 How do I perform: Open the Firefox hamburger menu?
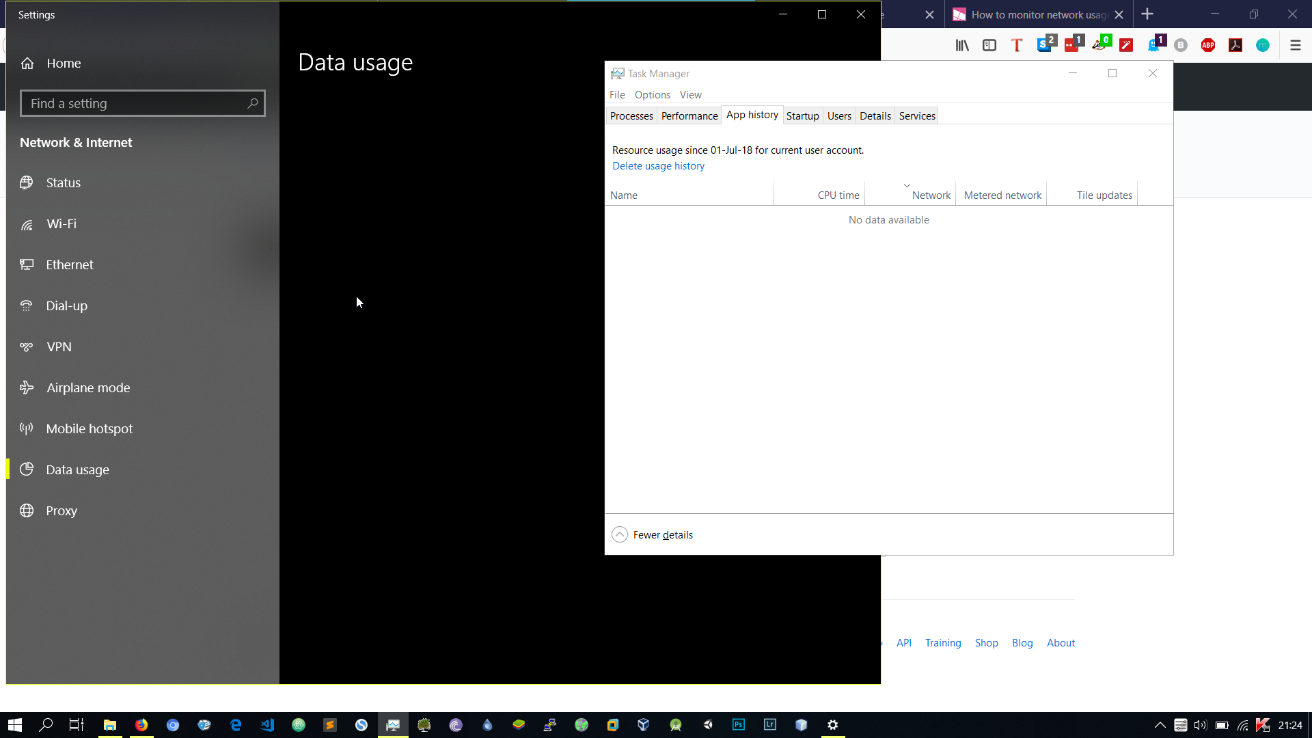(x=1295, y=45)
